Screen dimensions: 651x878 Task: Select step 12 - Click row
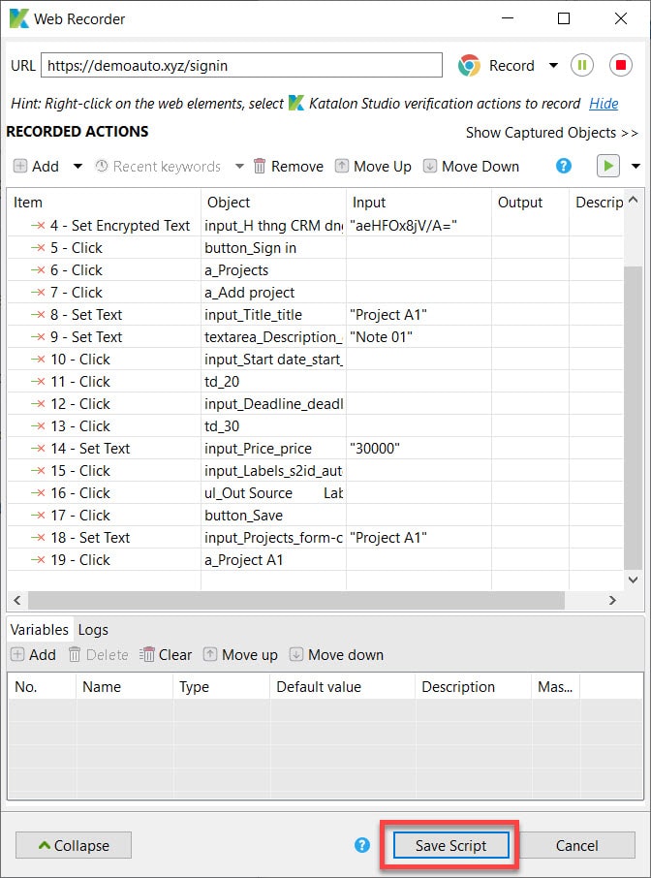click(315, 404)
